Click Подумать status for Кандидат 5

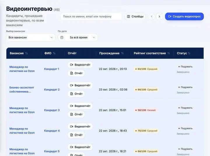pyautogui.click(x=185, y=149)
